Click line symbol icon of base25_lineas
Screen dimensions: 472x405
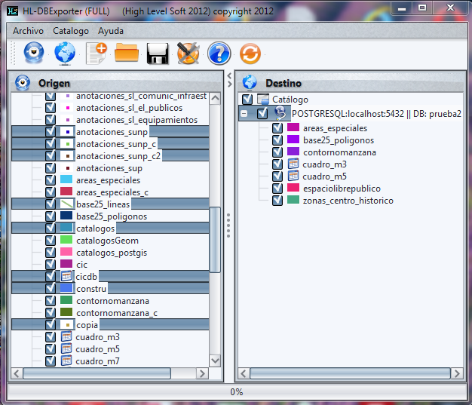point(66,204)
